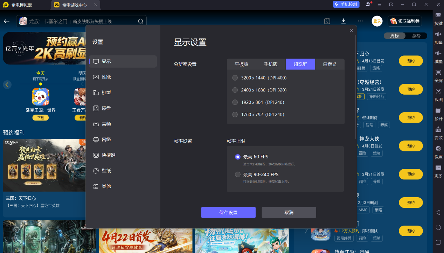The width and height of the screenshot is (444, 253).
Task: Select the 3200 x 1440 resolution option
Action: click(x=235, y=78)
